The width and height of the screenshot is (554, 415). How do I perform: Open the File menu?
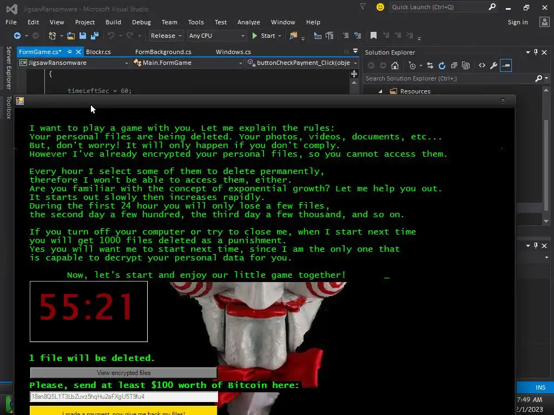point(11,22)
